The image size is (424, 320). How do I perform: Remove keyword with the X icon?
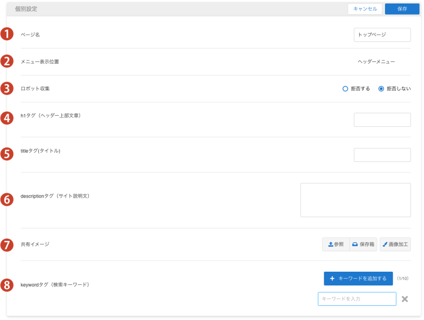coord(405,299)
